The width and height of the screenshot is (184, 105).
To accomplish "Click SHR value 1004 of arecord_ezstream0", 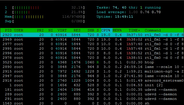I will (90, 80).
